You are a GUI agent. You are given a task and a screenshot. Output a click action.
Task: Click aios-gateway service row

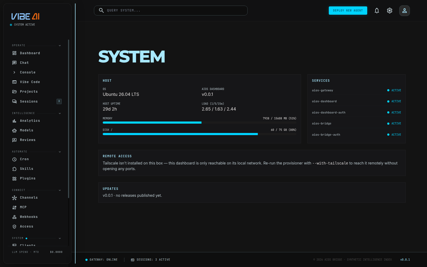click(357, 91)
